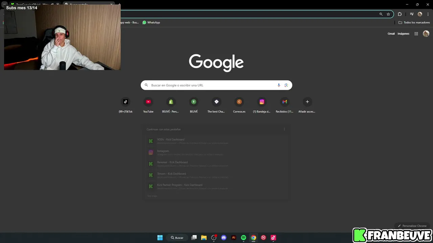
Task: Open OBS Studio from the taskbar
Action: coord(214,238)
